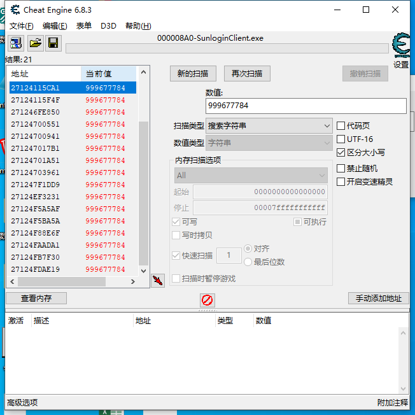The image size is (415, 415).
Task: Open the 编辑(E) menu
Action: coord(55,26)
